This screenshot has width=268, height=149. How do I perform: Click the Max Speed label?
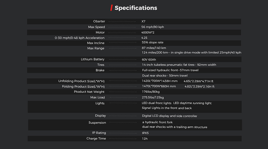click(x=96, y=27)
